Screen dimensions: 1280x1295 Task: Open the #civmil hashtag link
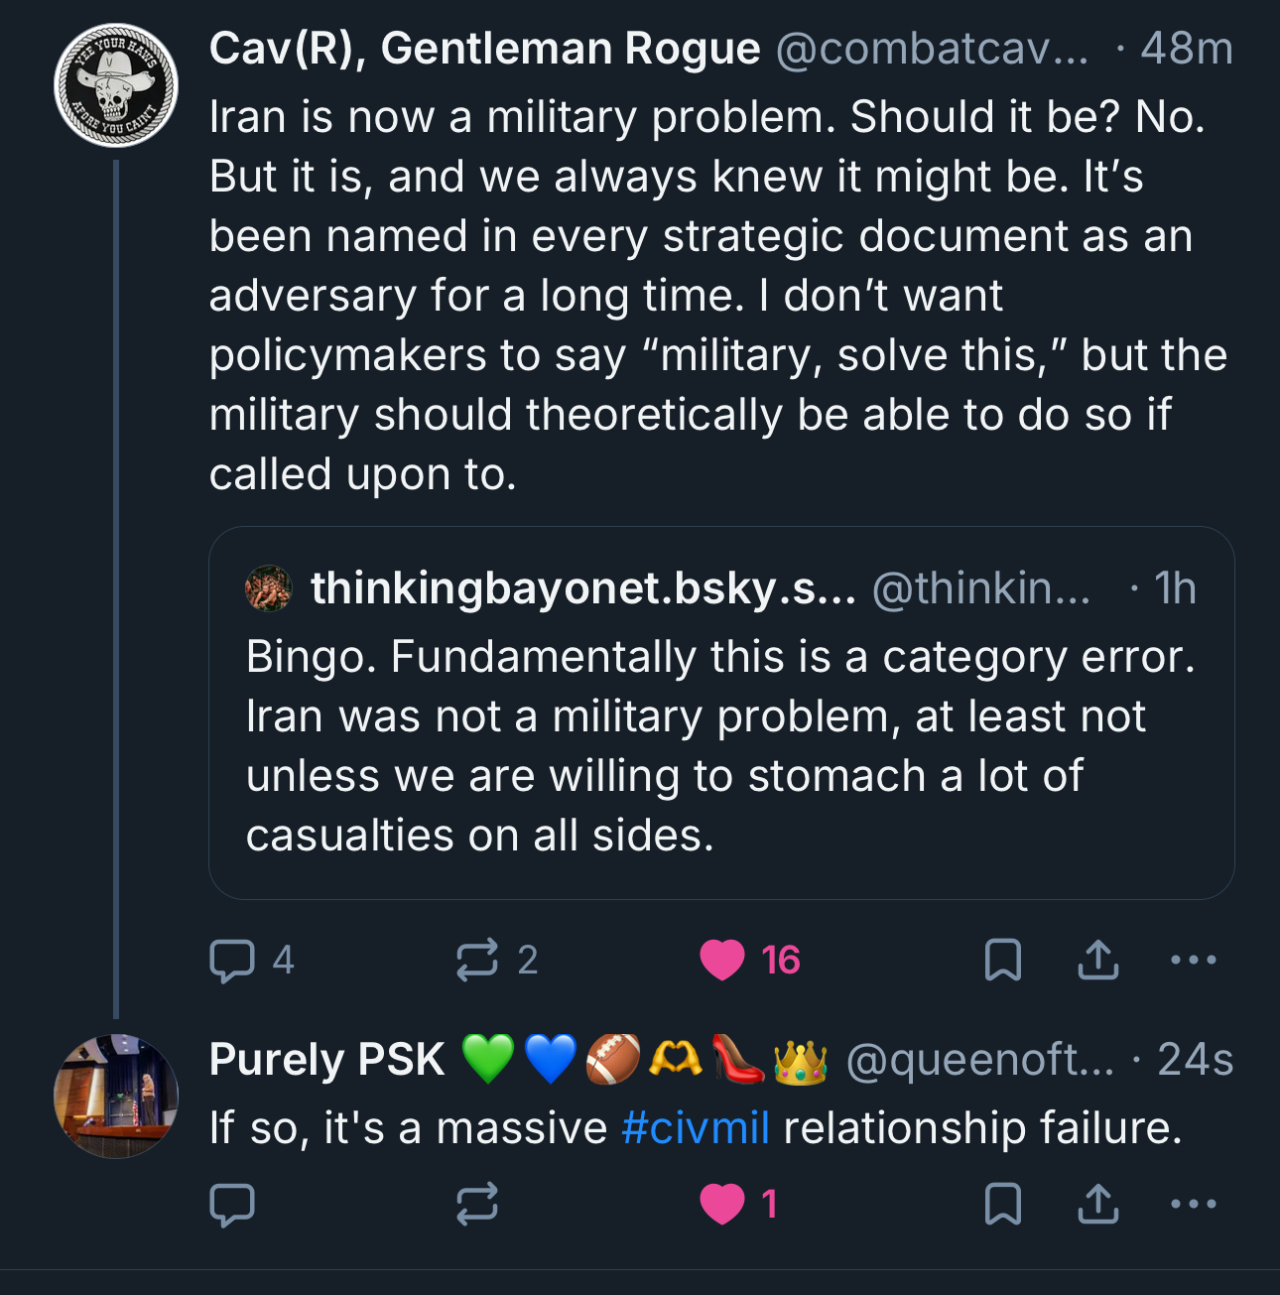(695, 1128)
